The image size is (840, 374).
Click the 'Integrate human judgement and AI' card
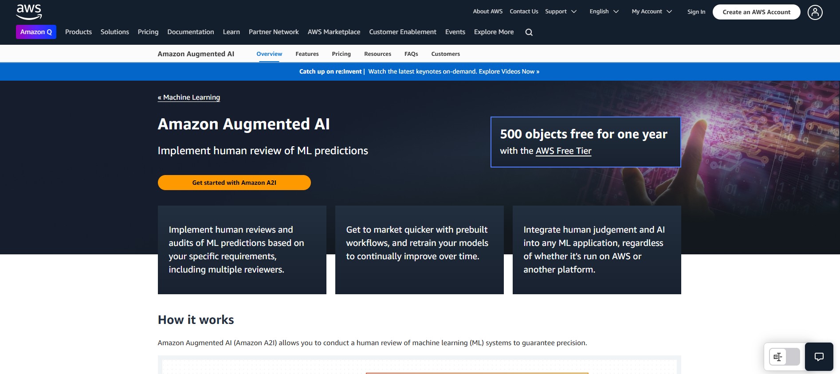[x=597, y=250]
